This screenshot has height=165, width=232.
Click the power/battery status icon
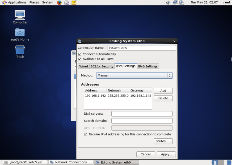(182, 2)
